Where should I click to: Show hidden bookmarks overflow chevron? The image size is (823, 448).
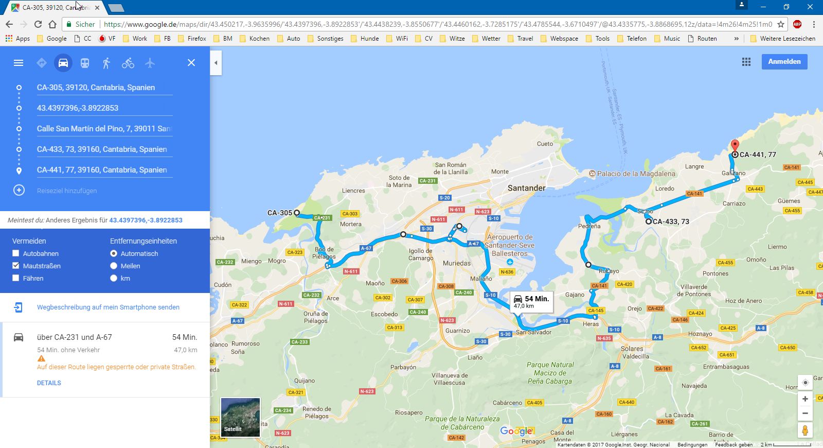tap(736, 39)
